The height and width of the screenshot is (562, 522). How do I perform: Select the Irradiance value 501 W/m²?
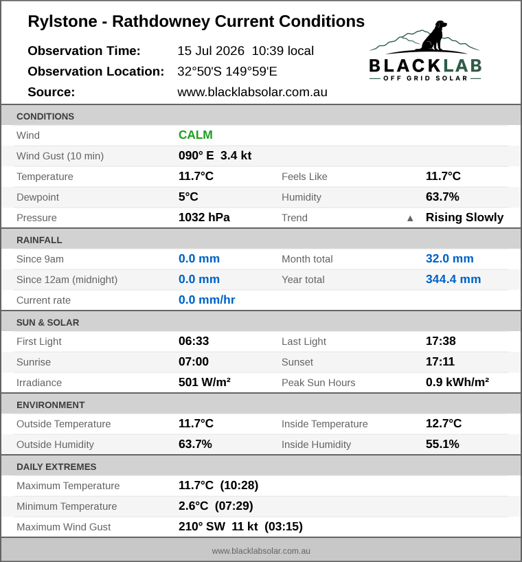[x=205, y=382]
